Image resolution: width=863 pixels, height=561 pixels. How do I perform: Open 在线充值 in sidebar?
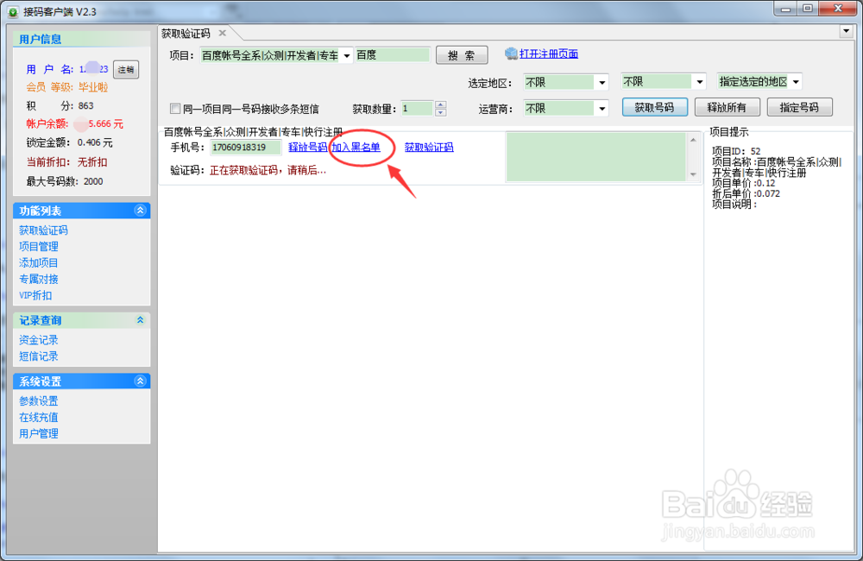39,418
